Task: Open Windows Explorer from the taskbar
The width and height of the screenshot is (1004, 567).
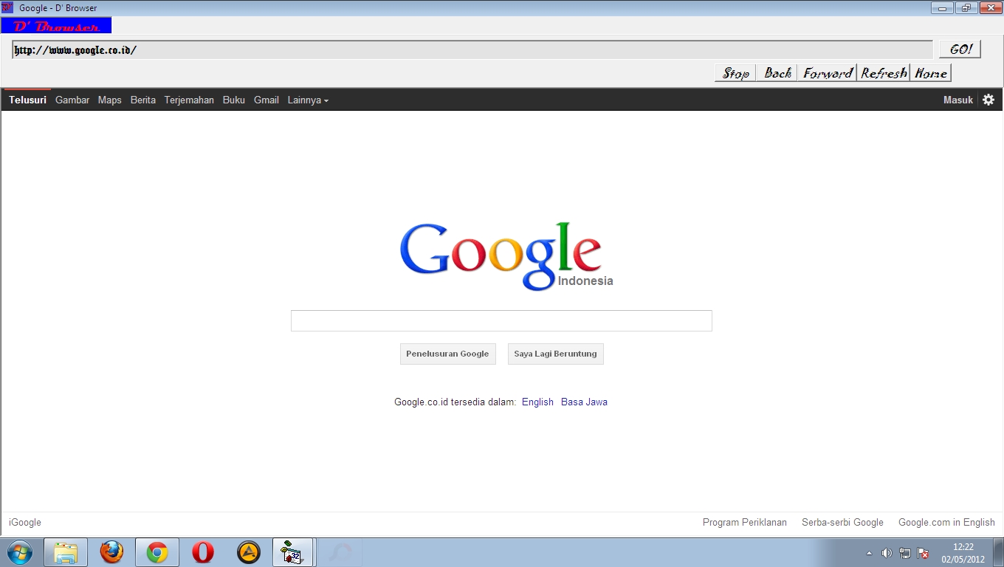Action: (x=66, y=552)
